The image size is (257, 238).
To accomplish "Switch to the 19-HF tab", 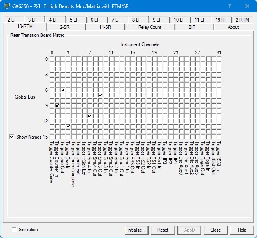I will [221, 20].
